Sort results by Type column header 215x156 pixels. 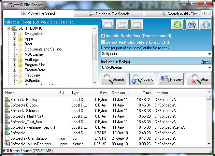coord(79,93)
